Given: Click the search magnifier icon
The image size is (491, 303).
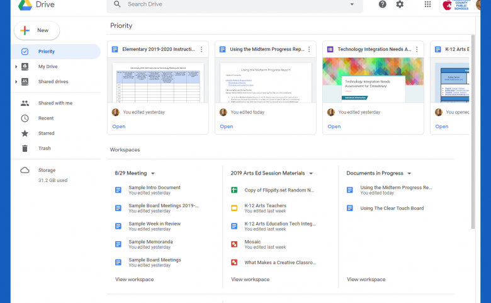Looking at the screenshot, I should coord(117,4).
